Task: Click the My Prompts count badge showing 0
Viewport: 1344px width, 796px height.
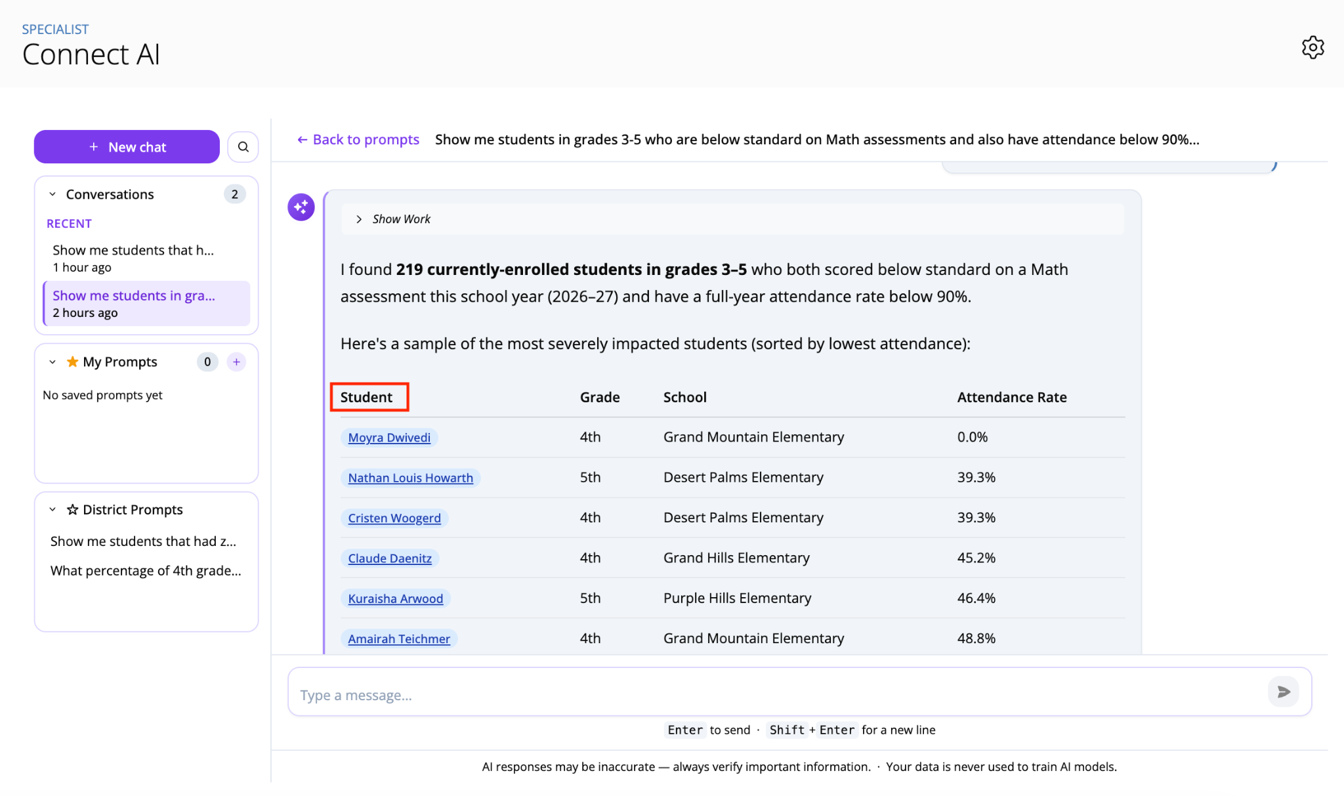Action: point(207,362)
